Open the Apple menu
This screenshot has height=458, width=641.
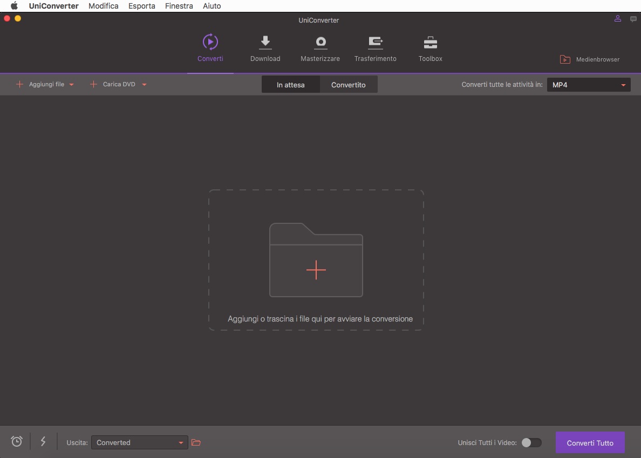14,6
